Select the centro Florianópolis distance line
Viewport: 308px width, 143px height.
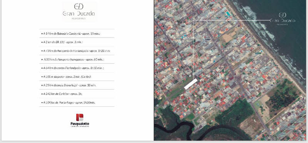(x=72, y=68)
